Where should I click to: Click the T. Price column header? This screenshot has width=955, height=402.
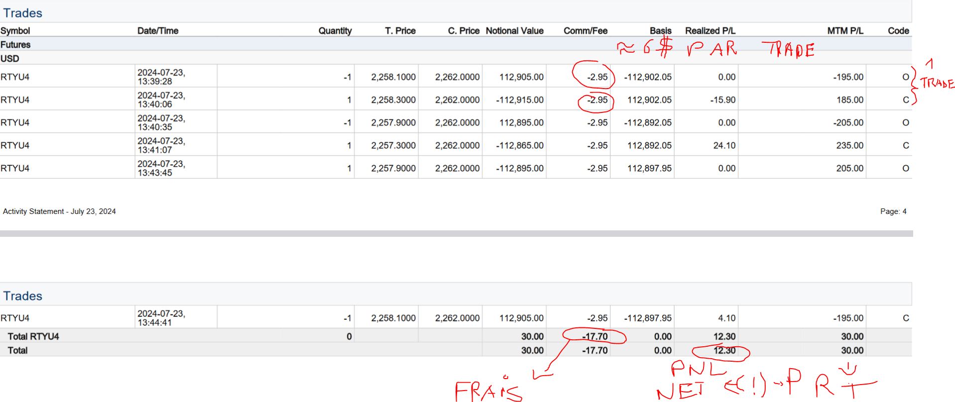(x=400, y=31)
